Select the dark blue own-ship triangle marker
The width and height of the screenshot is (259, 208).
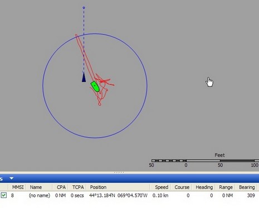[84, 77]
